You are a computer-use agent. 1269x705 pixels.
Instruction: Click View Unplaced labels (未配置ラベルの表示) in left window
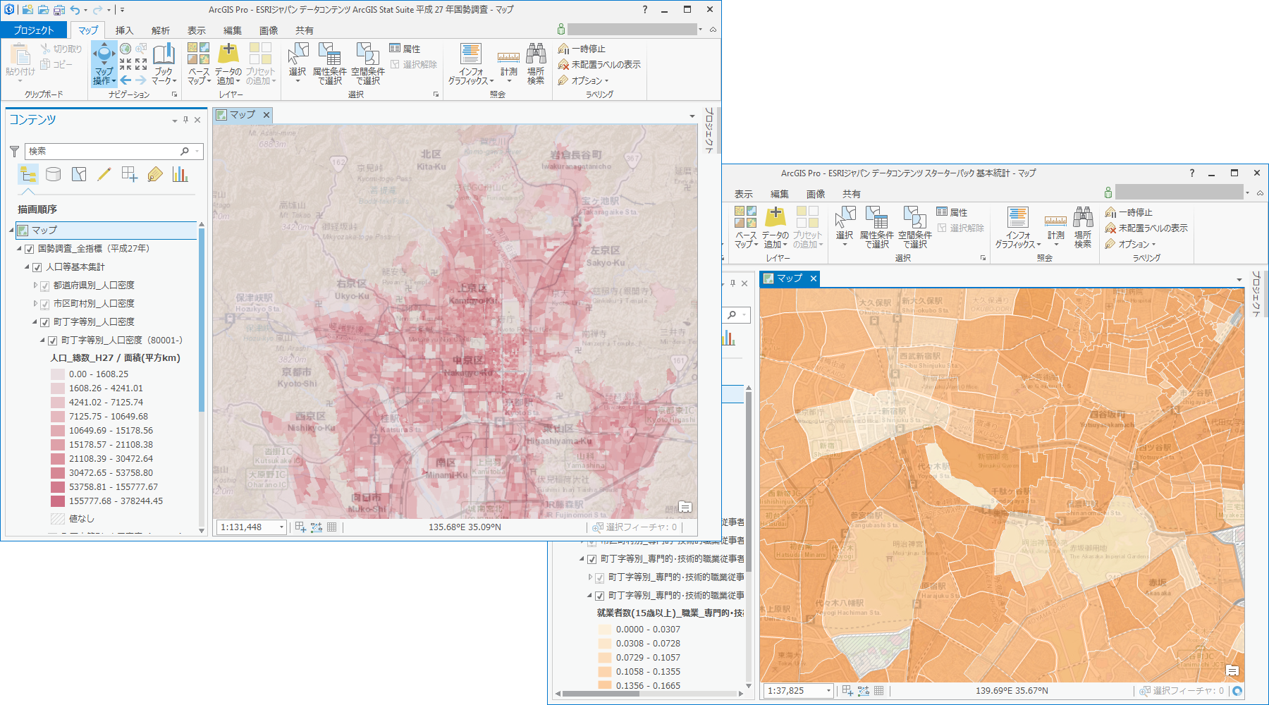point(599,64)
